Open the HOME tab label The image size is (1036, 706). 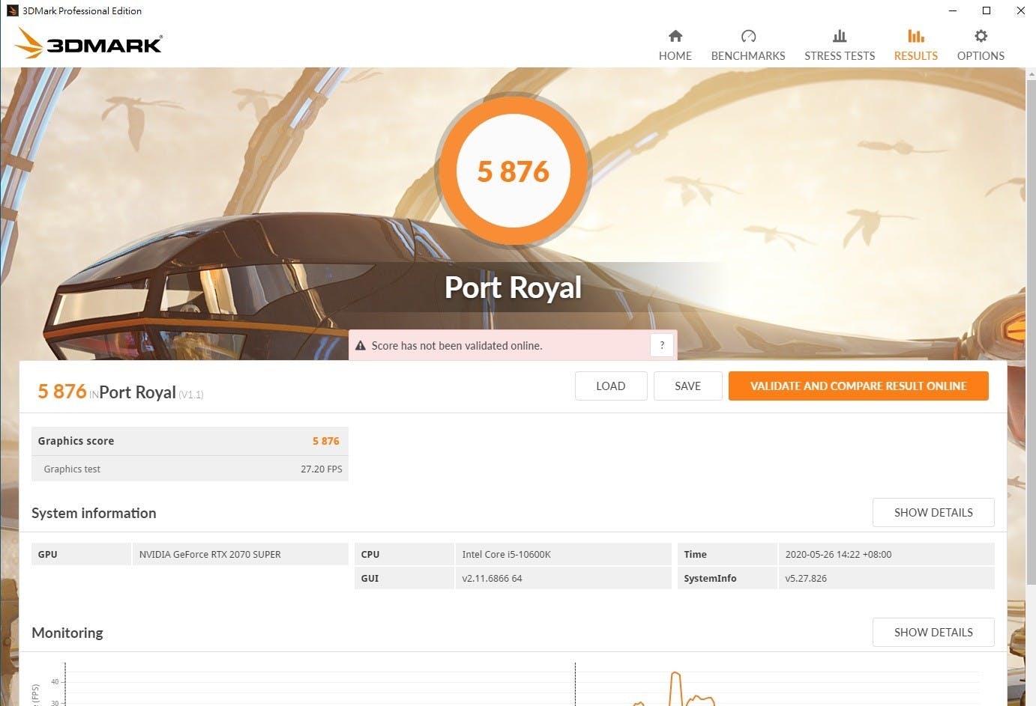tap(675, 55)
